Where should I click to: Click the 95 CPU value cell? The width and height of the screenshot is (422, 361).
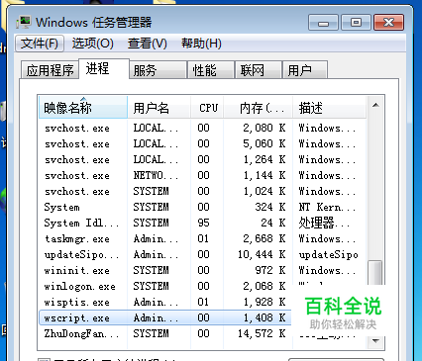pyautogui.click(x=203, y=223)
